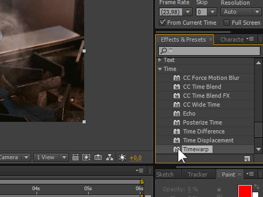The height and width of the screenshot is (197, 263).
Task: Open the timeline panel options menu
Action: coord(139,170)
